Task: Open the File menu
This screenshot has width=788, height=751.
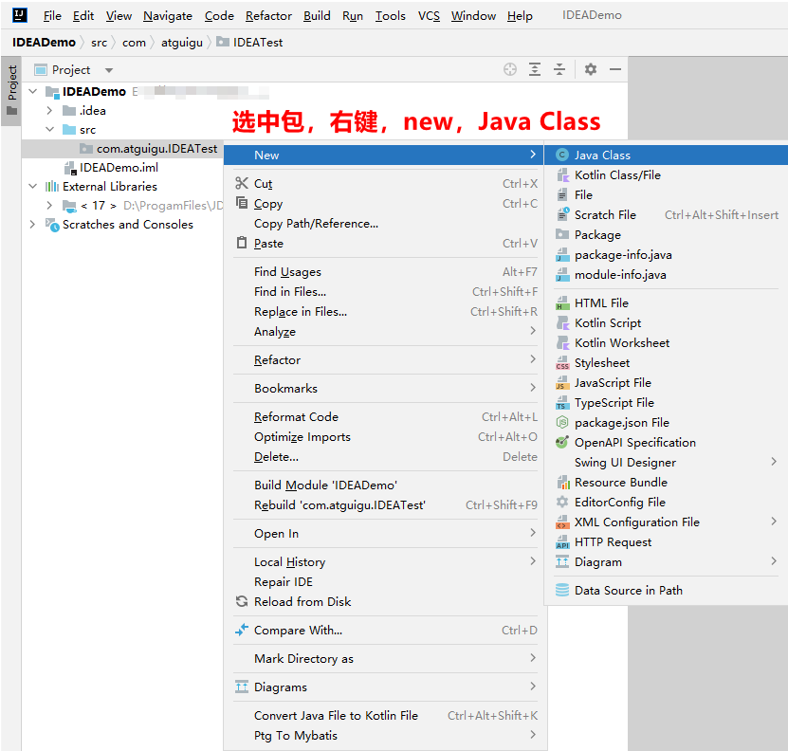Action: point(52,15)
